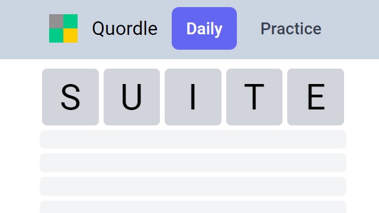Click empty header area before the logo
The image size is (379, 213).
[x=23, y=28]
